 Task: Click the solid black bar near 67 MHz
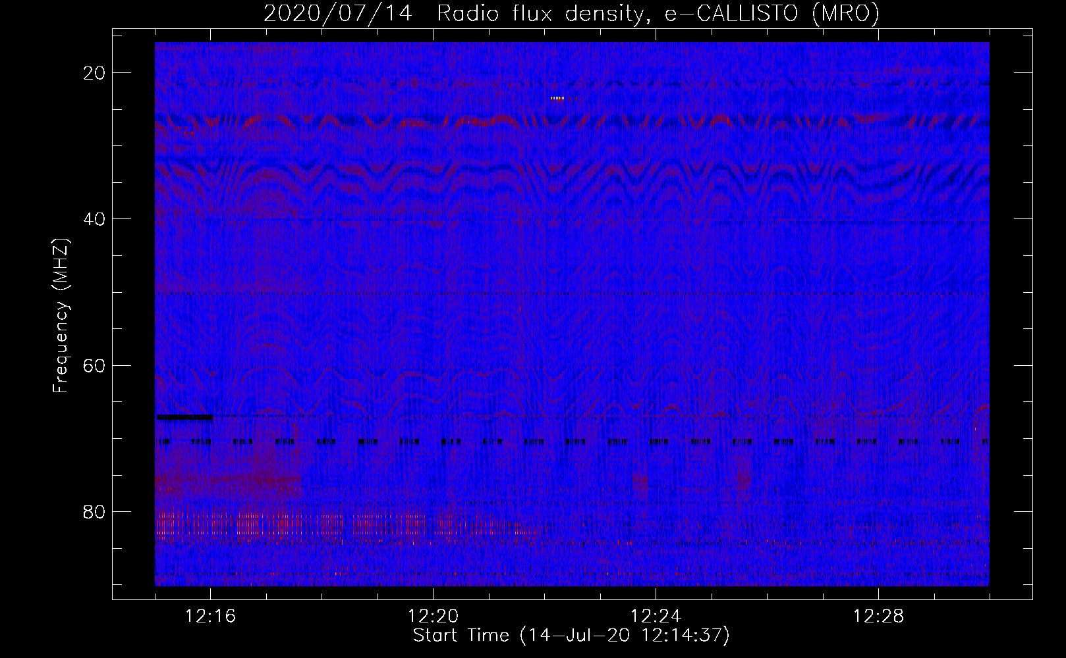pos(184,417)
